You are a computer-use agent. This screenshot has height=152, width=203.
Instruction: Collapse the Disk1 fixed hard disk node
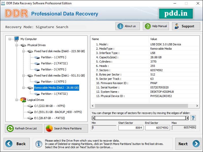pos(23,75)
